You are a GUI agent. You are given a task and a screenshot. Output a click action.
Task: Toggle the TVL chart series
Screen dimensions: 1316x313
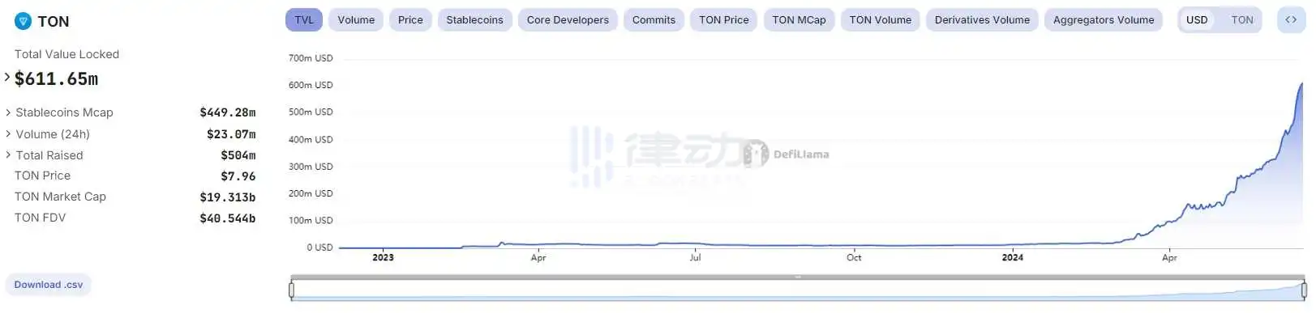tap(304, 19)
